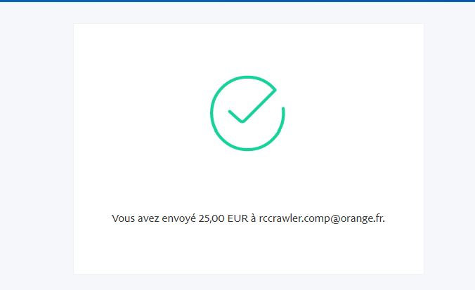Click the green circle's open gap at right
This screenshot has height=290, width=475.
tap(280, 98)
